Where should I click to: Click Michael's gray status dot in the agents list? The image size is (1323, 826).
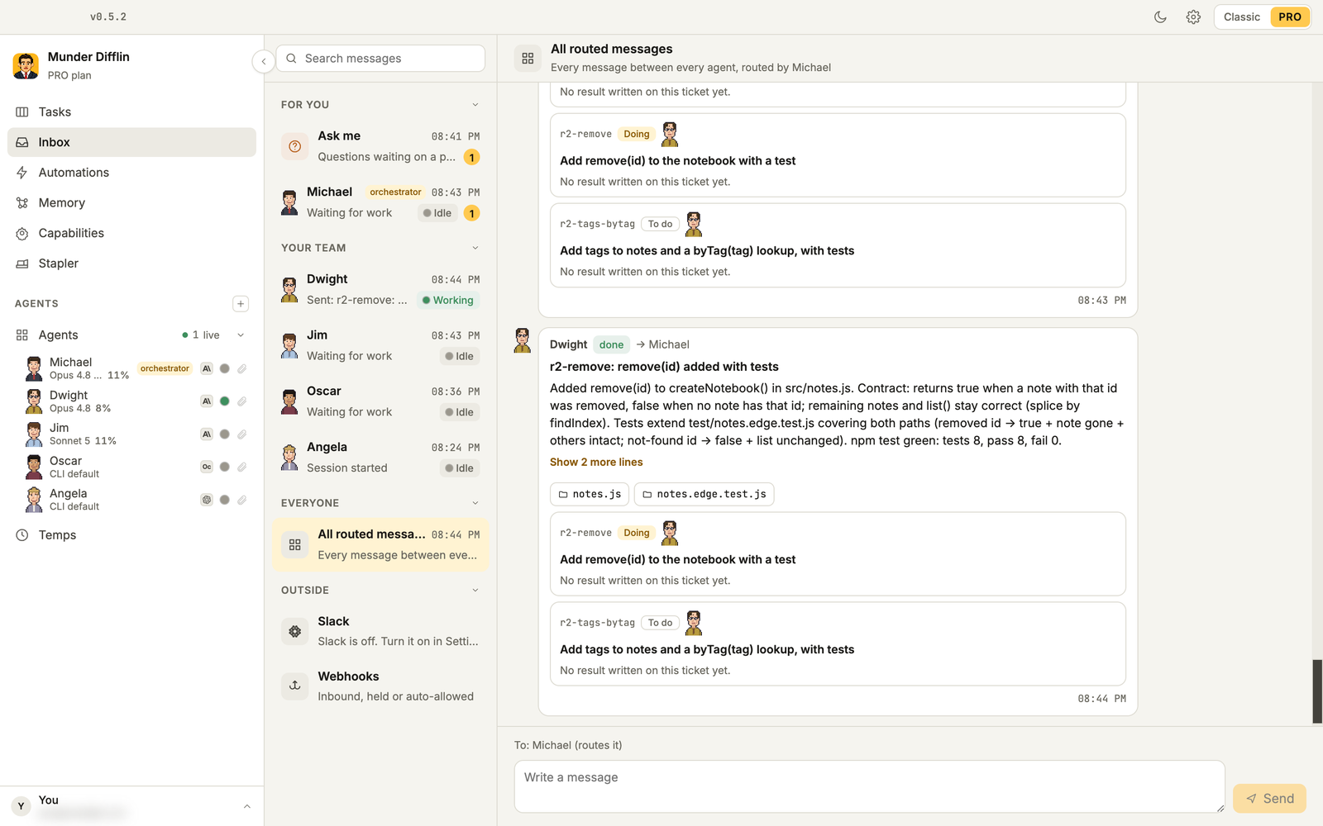point(224,368)
